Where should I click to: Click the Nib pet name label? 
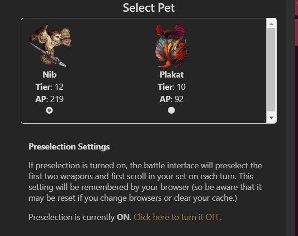(x=50, y=75)
